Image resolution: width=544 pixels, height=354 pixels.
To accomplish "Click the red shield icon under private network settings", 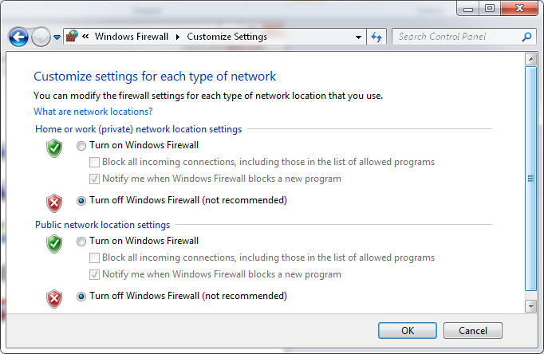I will pos(54,203).
